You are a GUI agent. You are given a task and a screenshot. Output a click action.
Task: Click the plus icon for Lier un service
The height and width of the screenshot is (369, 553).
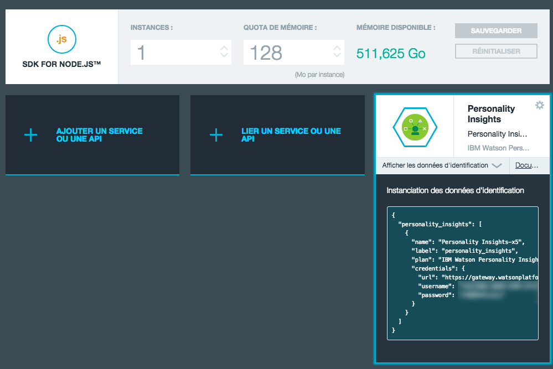[x=216, y=135]
